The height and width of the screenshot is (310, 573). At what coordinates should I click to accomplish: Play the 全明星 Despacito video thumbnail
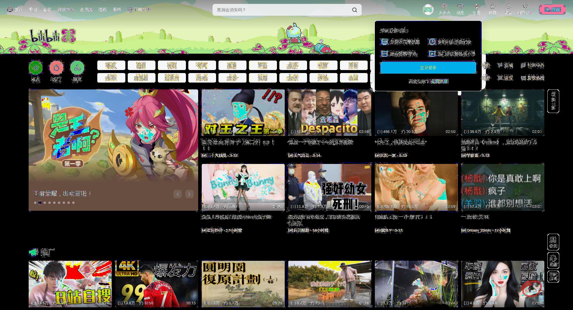[x=330, y=113]
